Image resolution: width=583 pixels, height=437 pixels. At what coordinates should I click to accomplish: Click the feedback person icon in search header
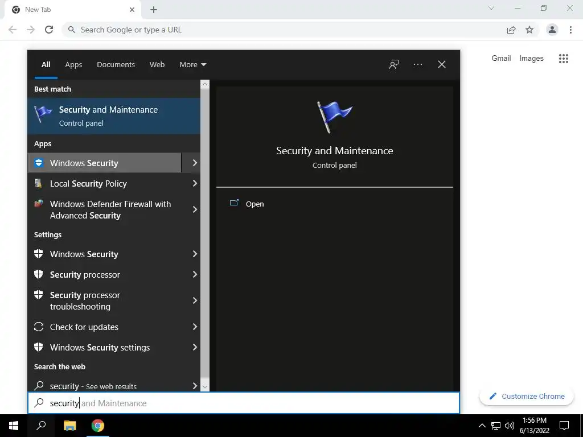[394, 64]
